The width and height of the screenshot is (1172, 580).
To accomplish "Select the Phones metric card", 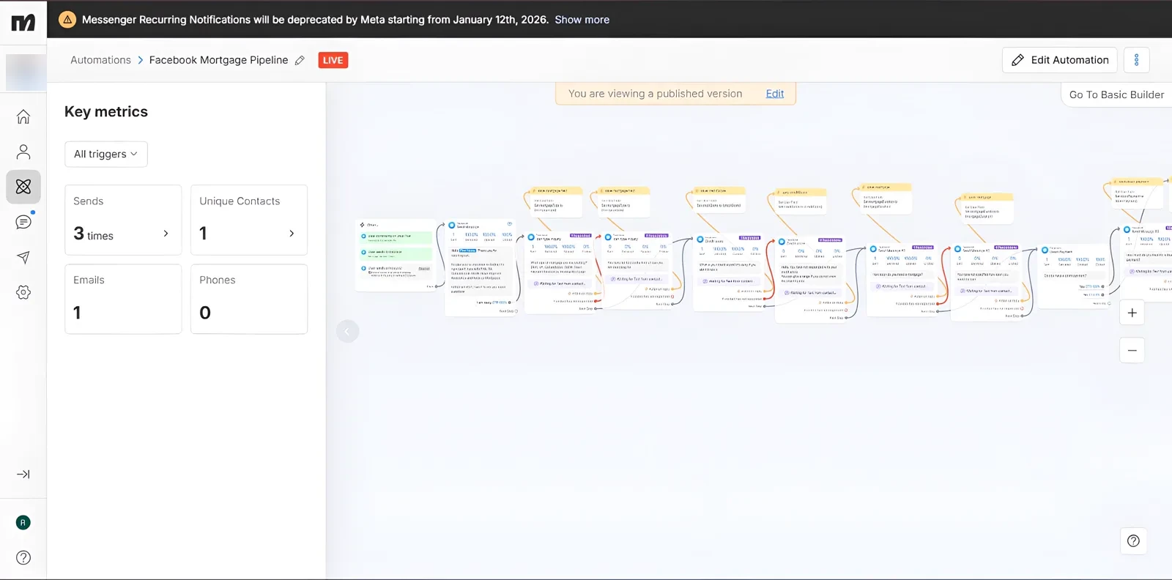I will (x=249, y=299).
